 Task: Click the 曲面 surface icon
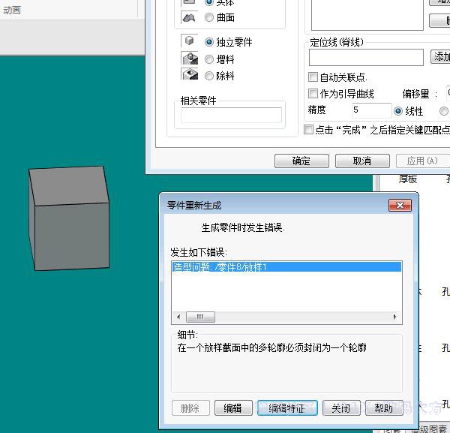189,18
